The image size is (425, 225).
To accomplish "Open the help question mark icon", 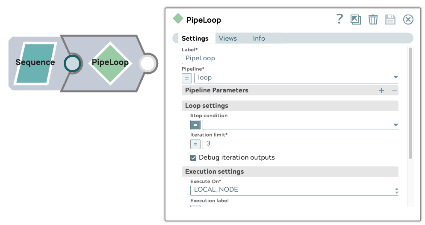I will pyautogui.click(x=339, y=19).
